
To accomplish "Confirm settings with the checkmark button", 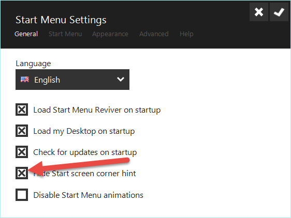I will point(279,12).
